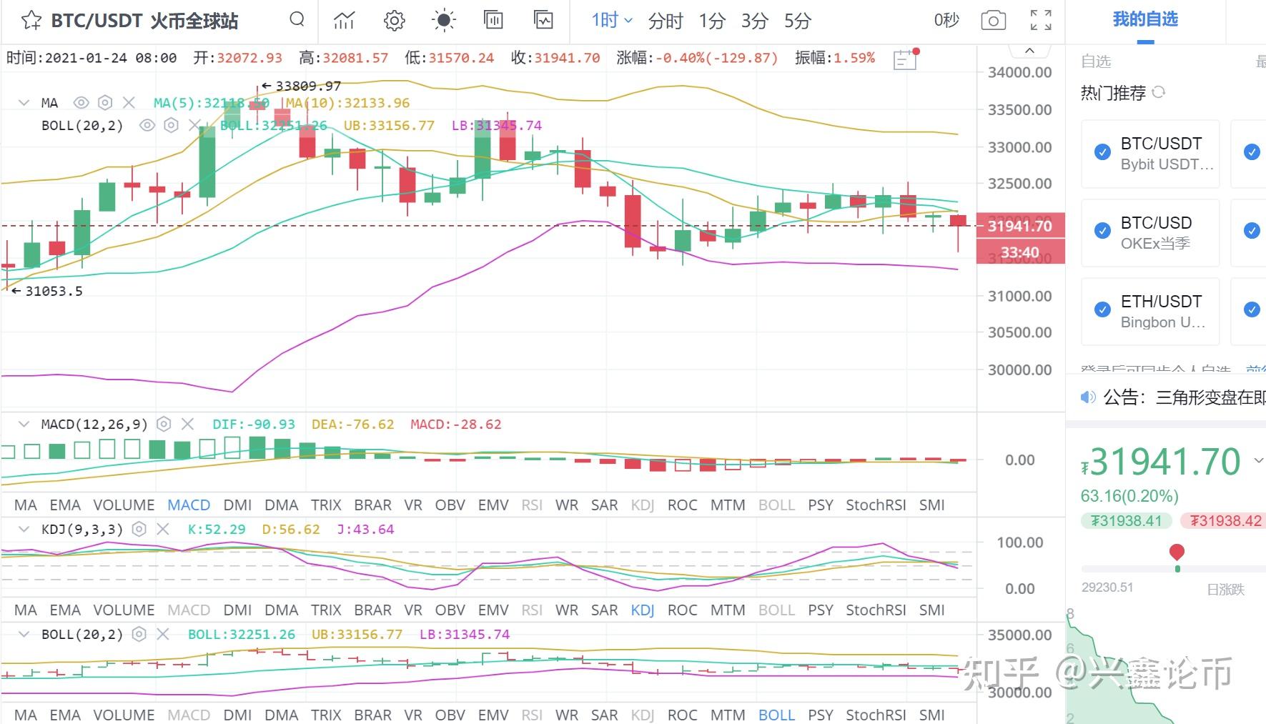Viewport: 1266px width, 724px height.
Task: Remove the MA indicator
Action: (x=129, y=103)
